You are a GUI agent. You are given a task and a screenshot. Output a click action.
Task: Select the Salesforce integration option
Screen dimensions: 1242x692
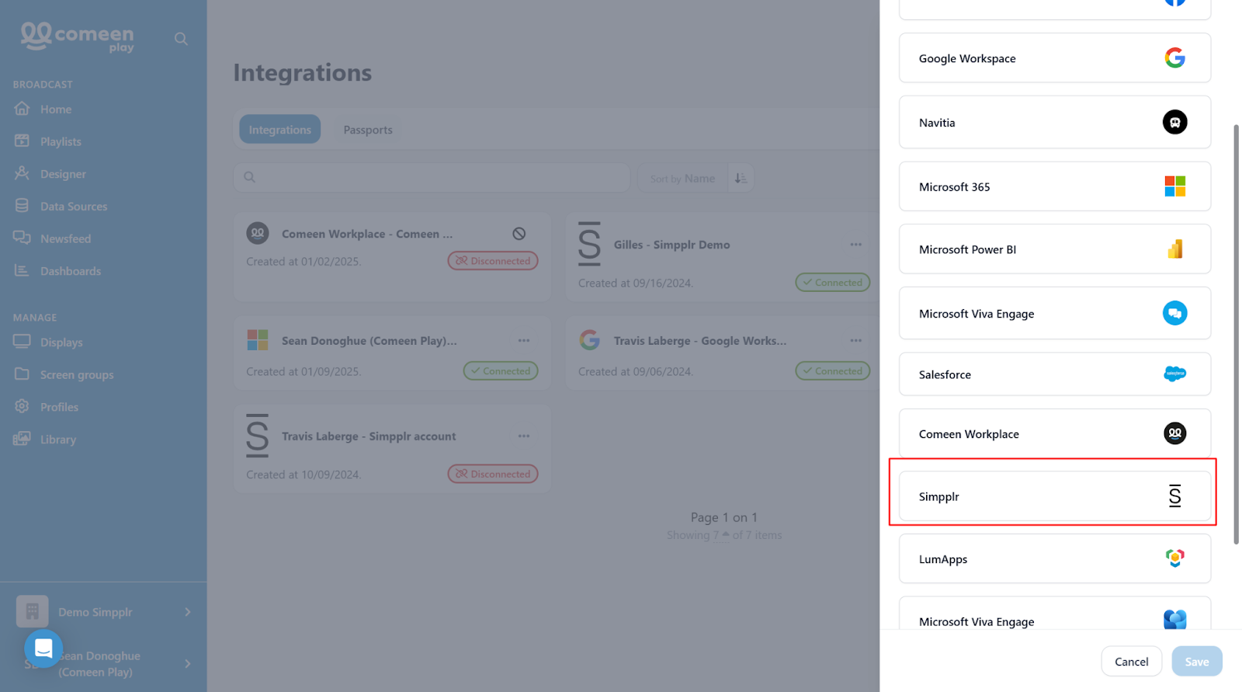coord(1055,374)
